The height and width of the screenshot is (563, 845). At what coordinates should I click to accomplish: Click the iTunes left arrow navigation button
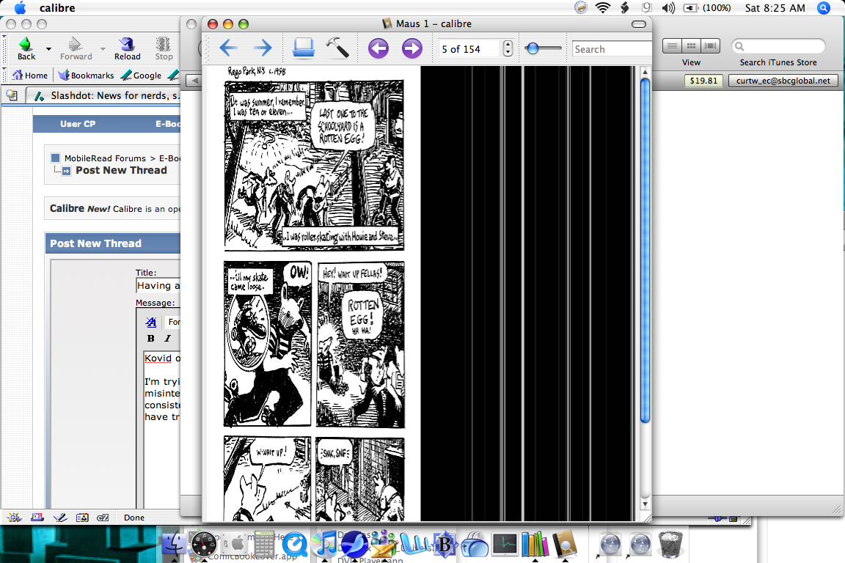coord(194,81)
